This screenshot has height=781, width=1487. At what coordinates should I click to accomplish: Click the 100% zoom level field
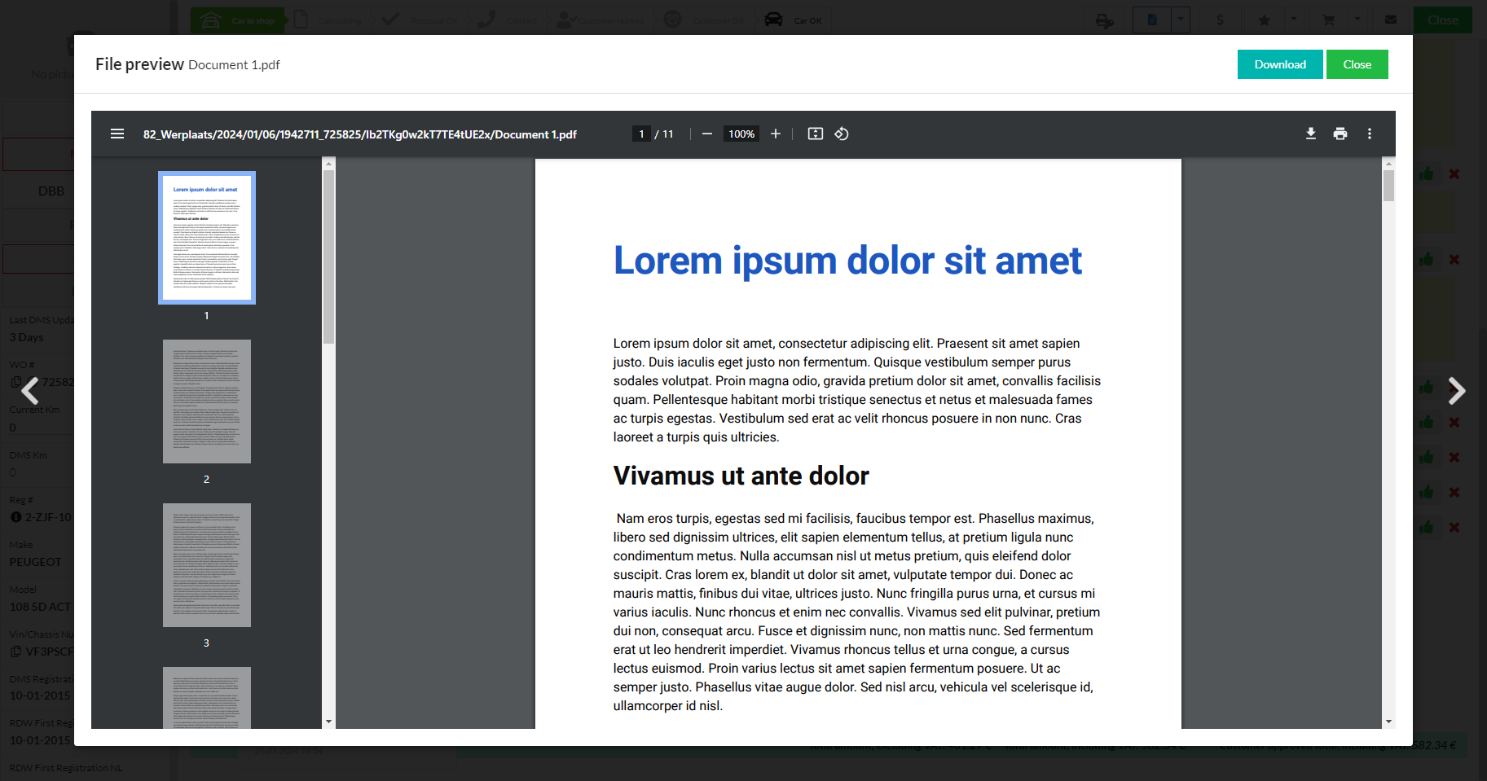tap(741, 134)
